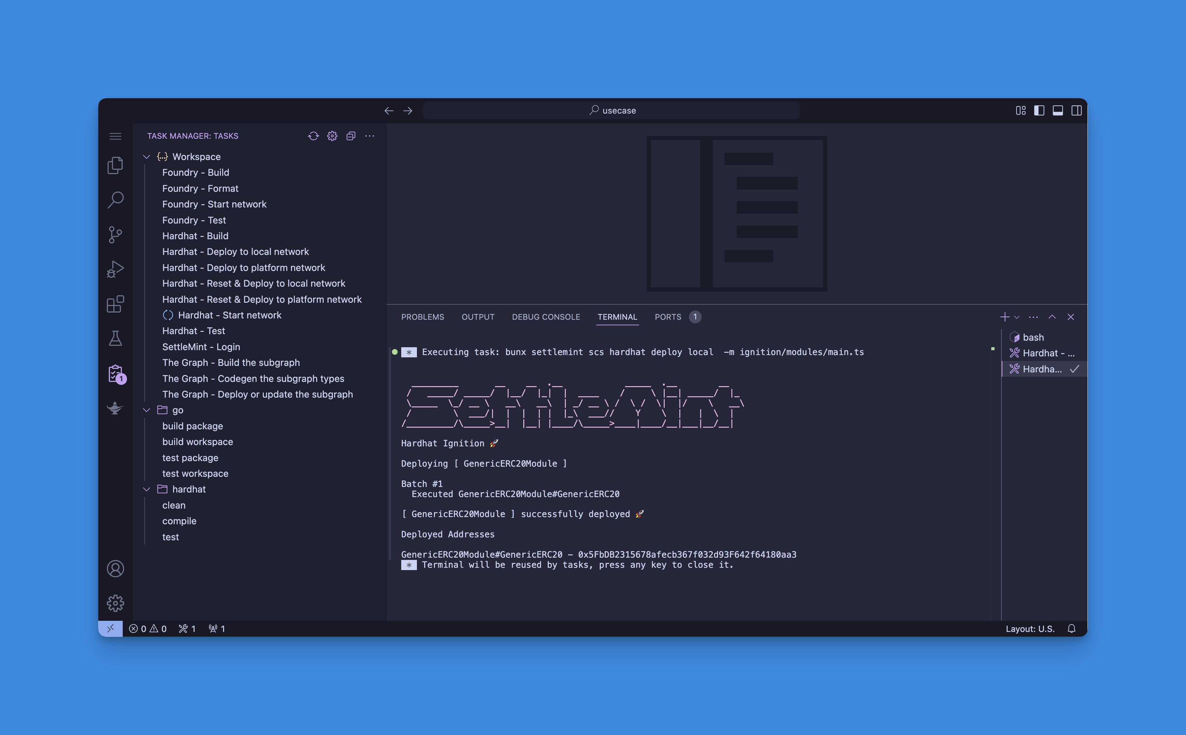Run Hardhat - Deploy to platform network
Screen dimensions: 1186x735
coord(243,268)
